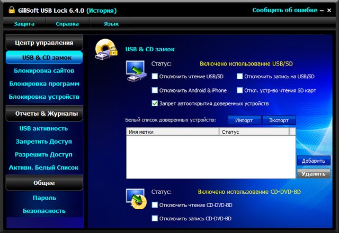Open the 'Язык' menu
This screenshot has width=339, height=233.
pyautogui.click(x=110, y=24)
